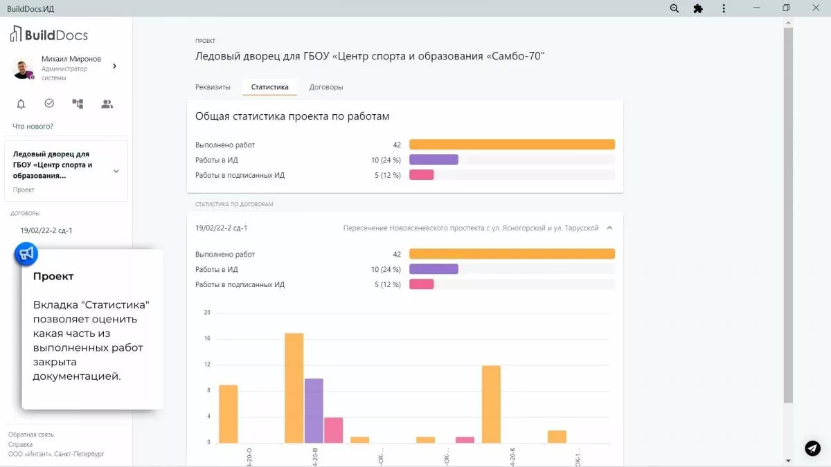Click the Что нового? link

(x=33, y=127)
